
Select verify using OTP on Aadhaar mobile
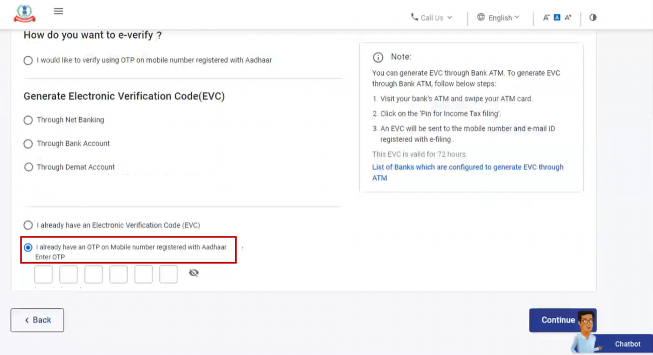coord(28,60)
